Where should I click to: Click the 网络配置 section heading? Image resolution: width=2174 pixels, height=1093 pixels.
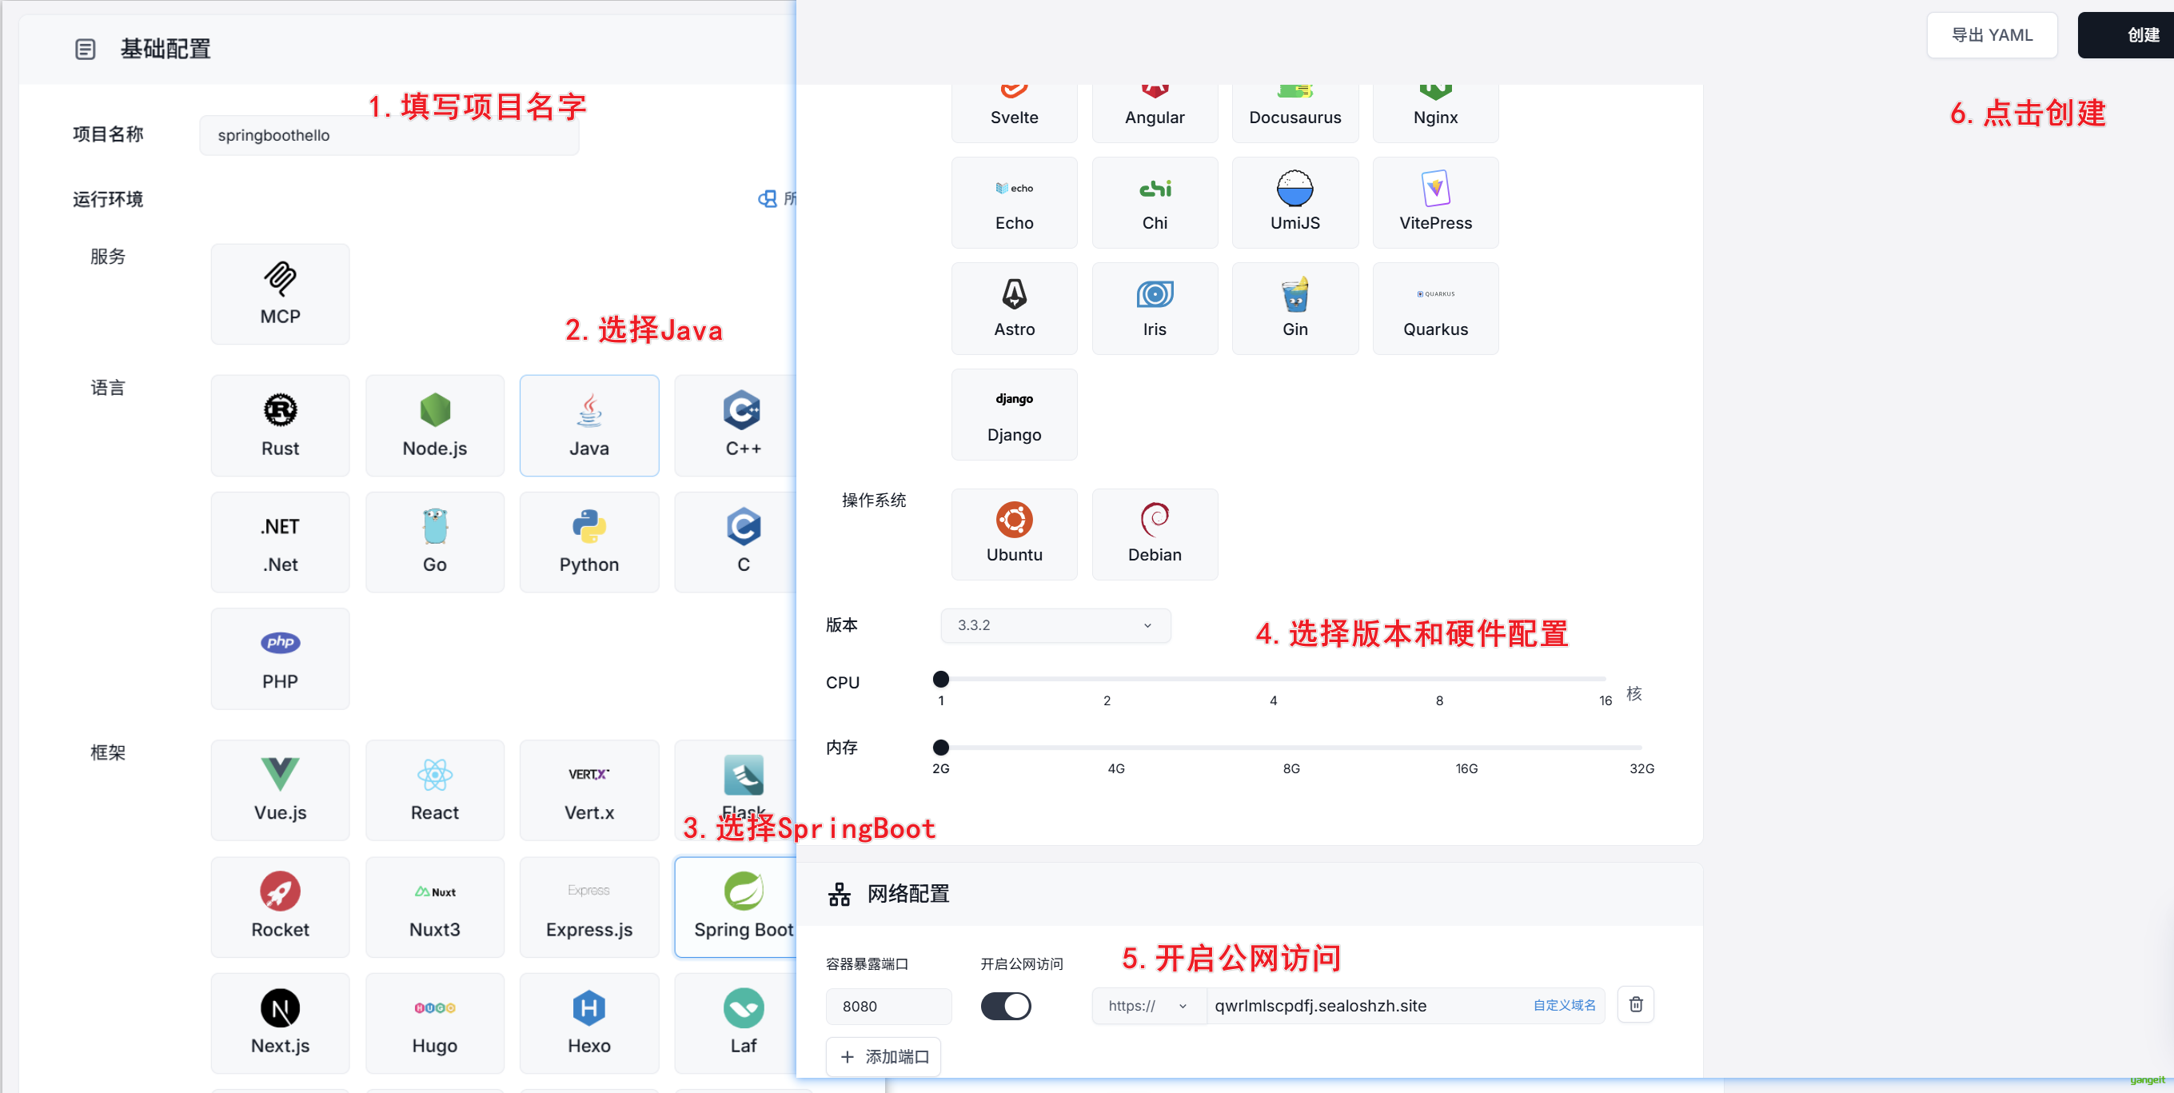coord(908,894)
